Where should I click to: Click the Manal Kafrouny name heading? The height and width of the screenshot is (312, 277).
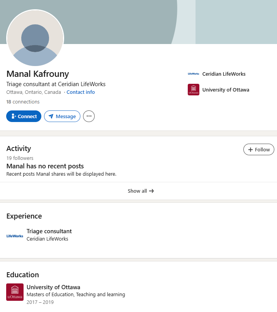pyautogui.click(x=37, y=74)
